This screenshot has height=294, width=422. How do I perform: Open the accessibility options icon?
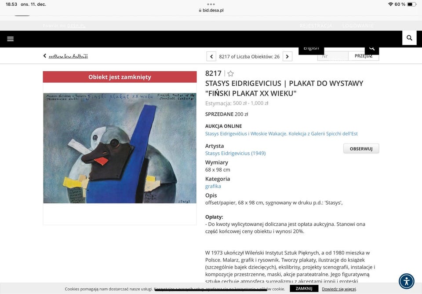pos(406,281)
